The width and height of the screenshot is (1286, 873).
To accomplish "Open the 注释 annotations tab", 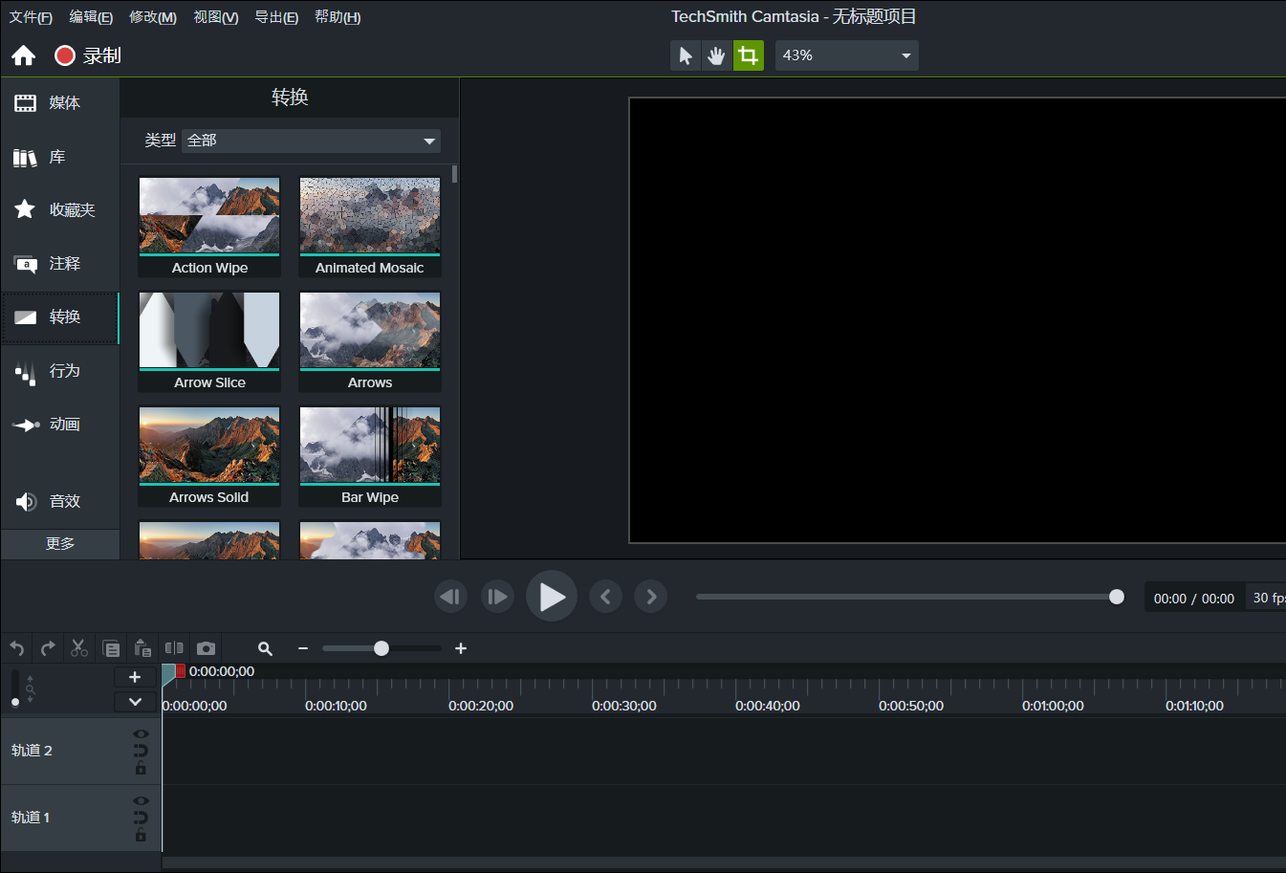I will [60, 264].
